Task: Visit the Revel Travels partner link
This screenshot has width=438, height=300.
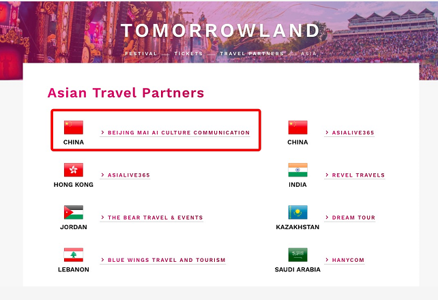Action: (355, 175)
